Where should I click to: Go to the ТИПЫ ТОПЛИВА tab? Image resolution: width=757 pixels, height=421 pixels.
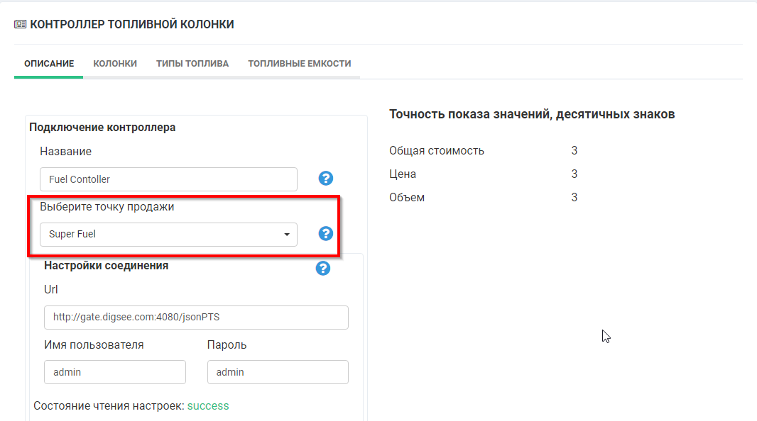[x=192, y=64]
